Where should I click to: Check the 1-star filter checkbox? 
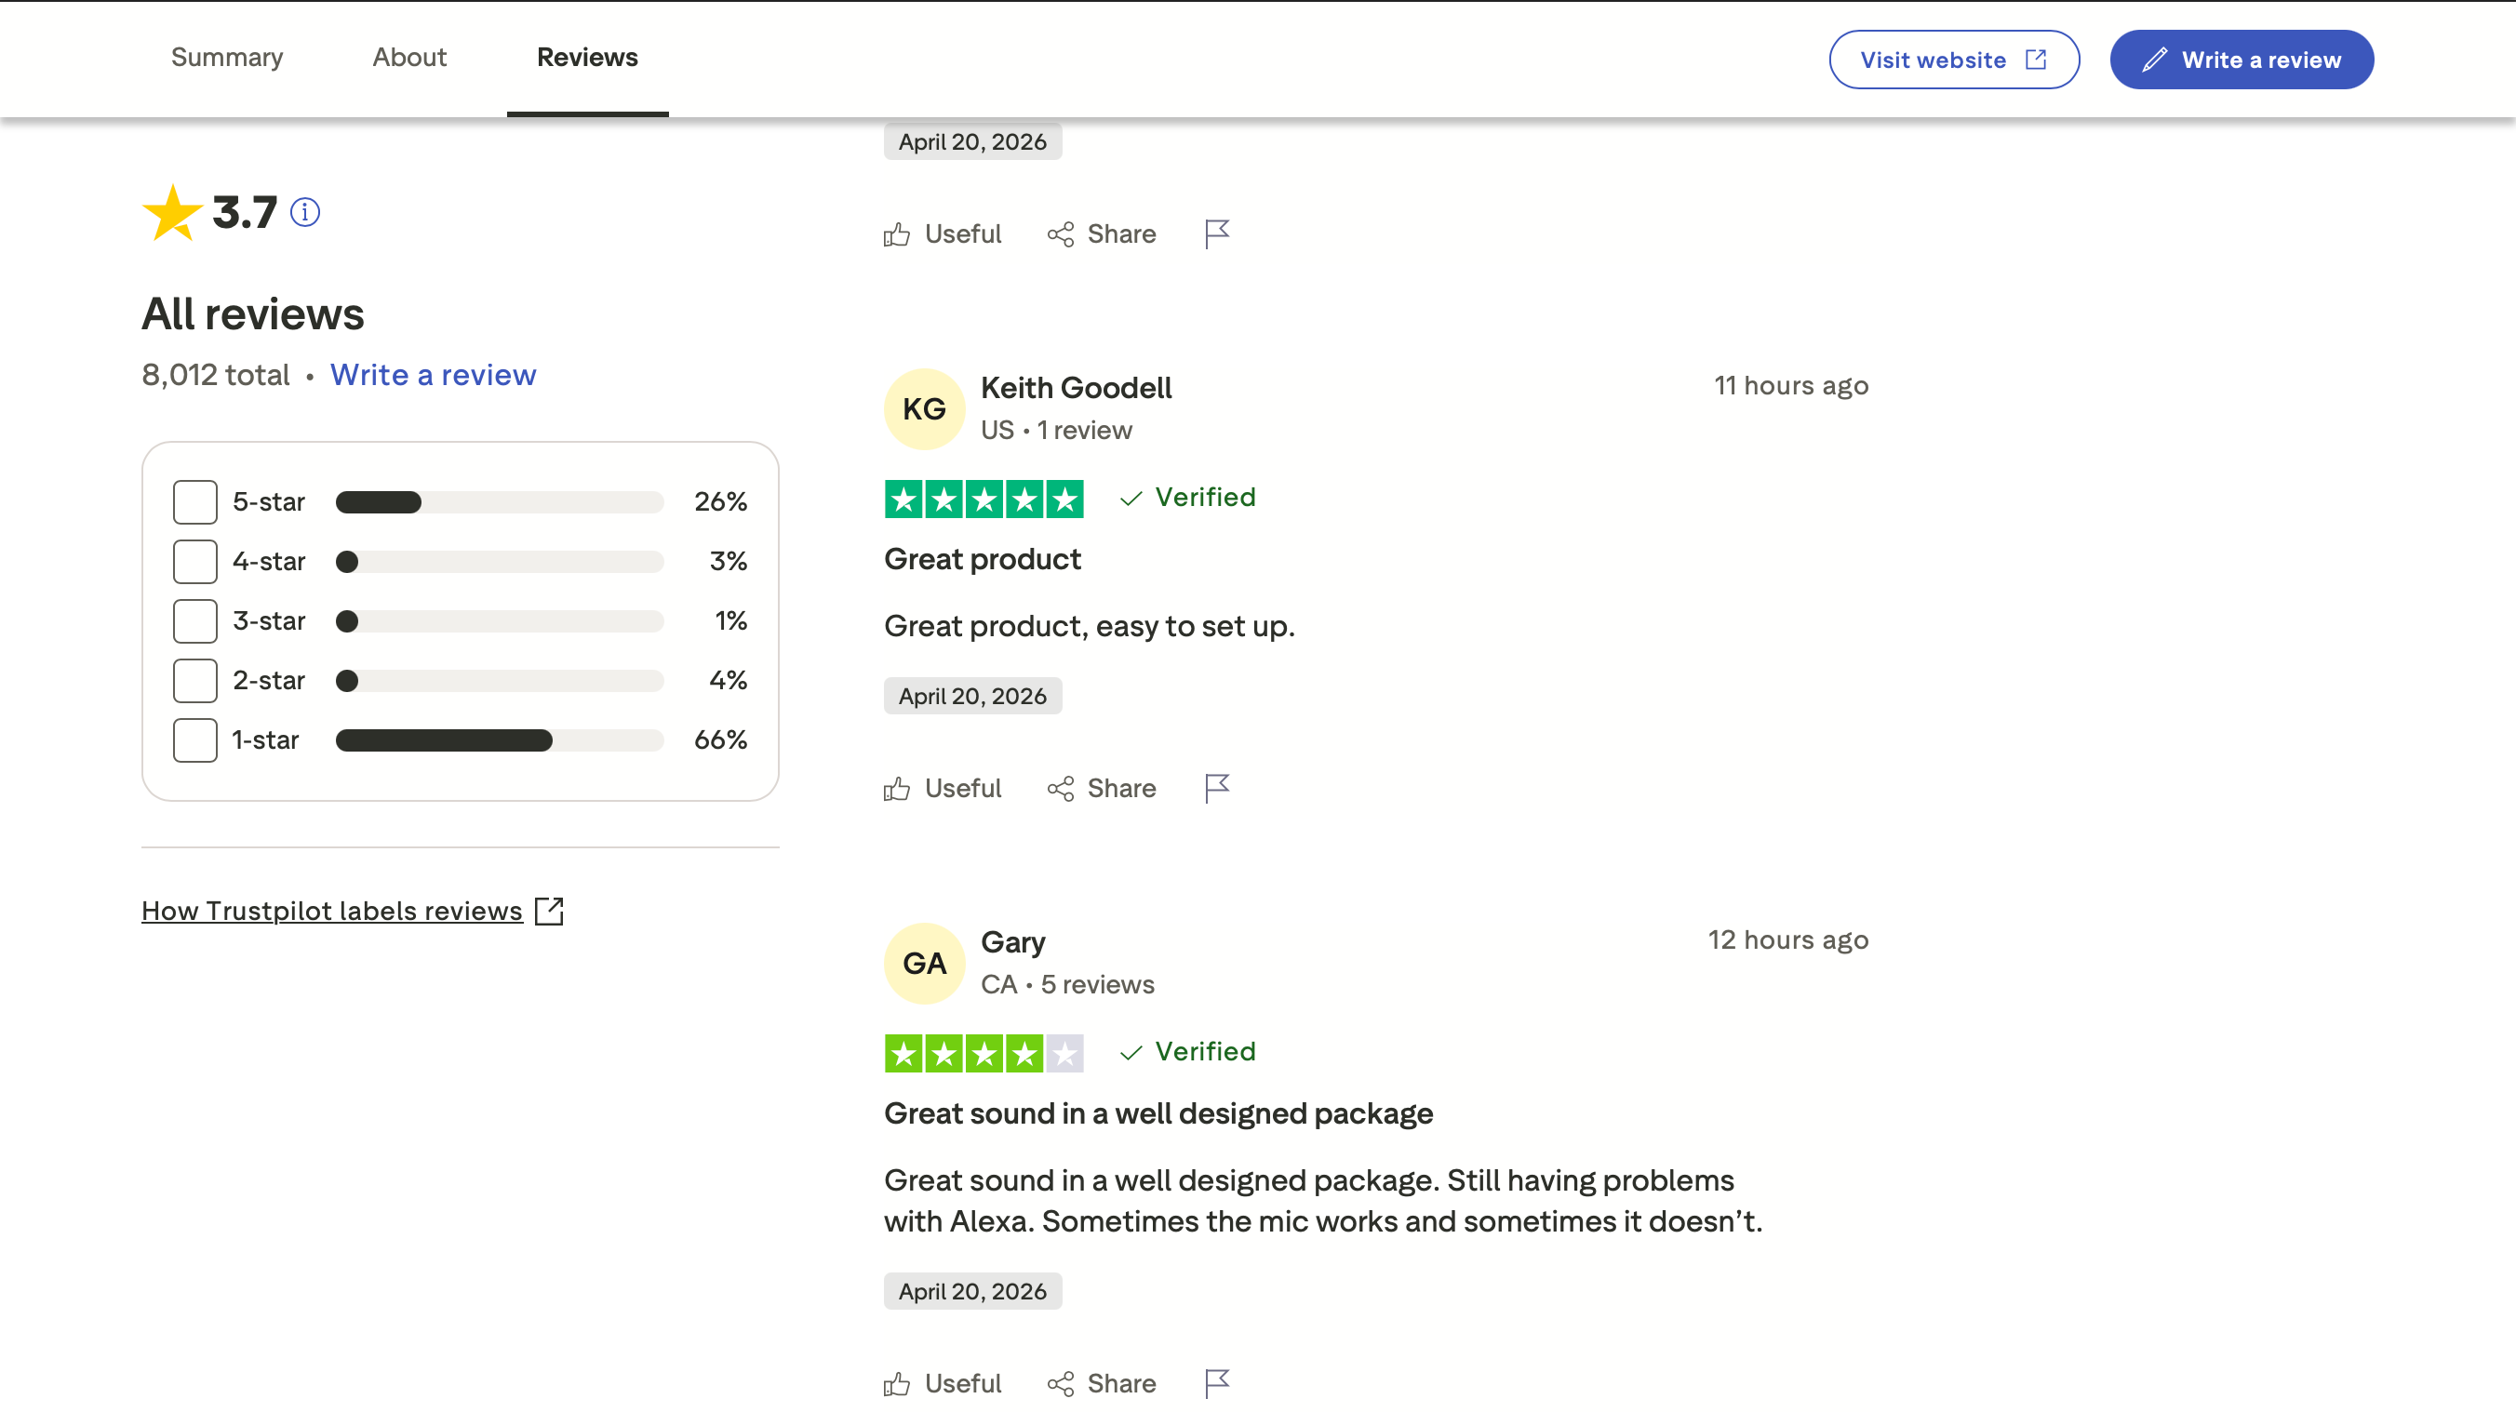(194, 740)
